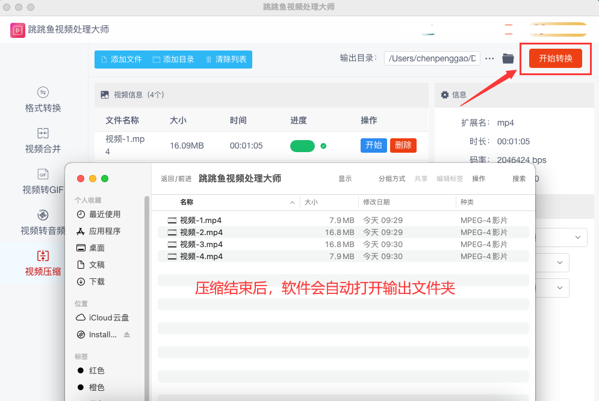Open 最近使用 in Finder sidebar
Image resolution: width=599 pixels, height=401 pixels.
(99, 214)
